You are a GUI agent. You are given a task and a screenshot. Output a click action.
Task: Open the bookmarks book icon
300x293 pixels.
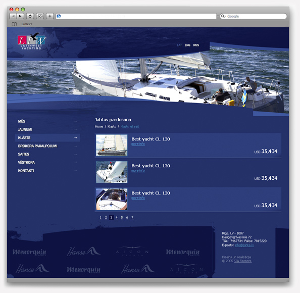pyautogui.click(x=14, y=24)
